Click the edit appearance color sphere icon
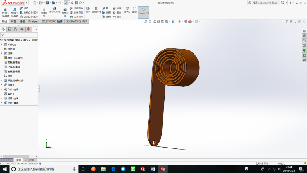Viewport: 307px width, 173px height. (185, 22)
